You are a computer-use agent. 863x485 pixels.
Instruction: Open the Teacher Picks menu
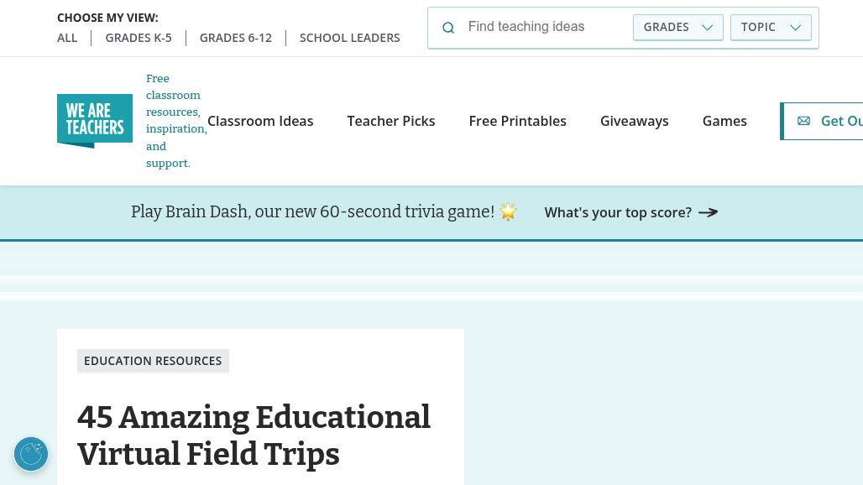click(x=391, y=121)
